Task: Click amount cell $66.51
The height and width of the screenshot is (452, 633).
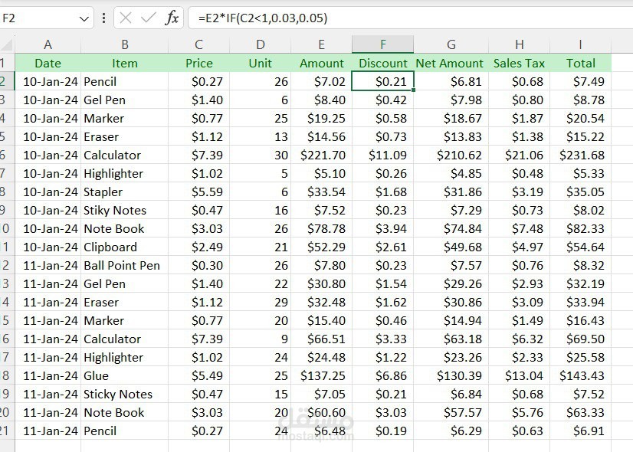Action: pos(321,339)
